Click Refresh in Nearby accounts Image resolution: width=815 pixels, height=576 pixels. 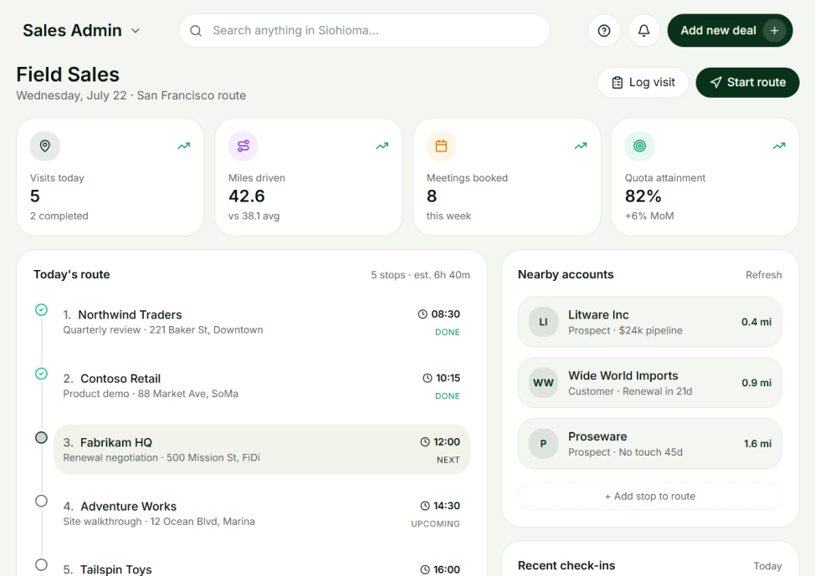764,275
